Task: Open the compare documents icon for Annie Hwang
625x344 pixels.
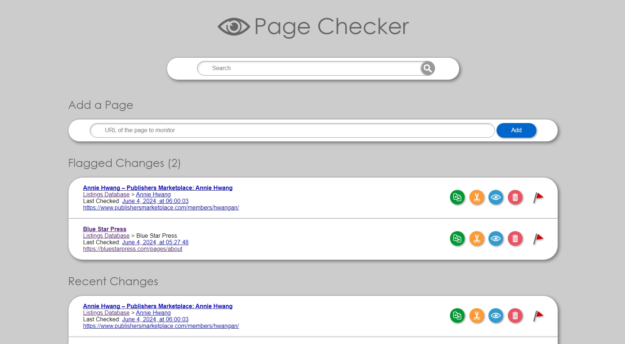Action: (457, 197)
